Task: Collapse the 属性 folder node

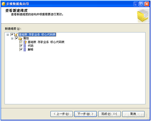Action: (x=12, y=38)
